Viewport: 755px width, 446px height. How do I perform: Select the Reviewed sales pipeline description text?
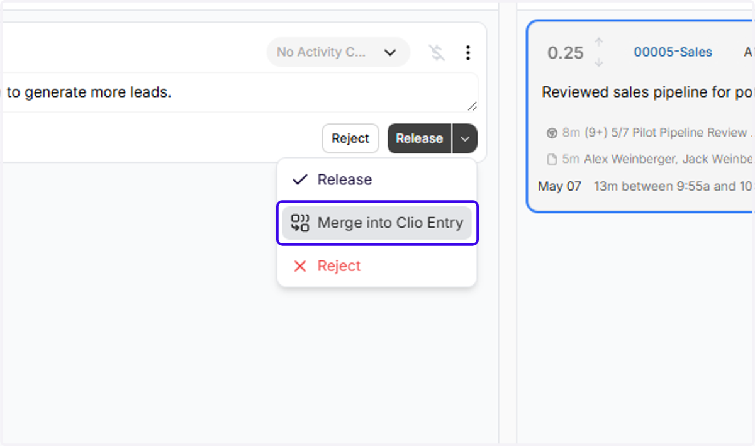coord(647,92)
